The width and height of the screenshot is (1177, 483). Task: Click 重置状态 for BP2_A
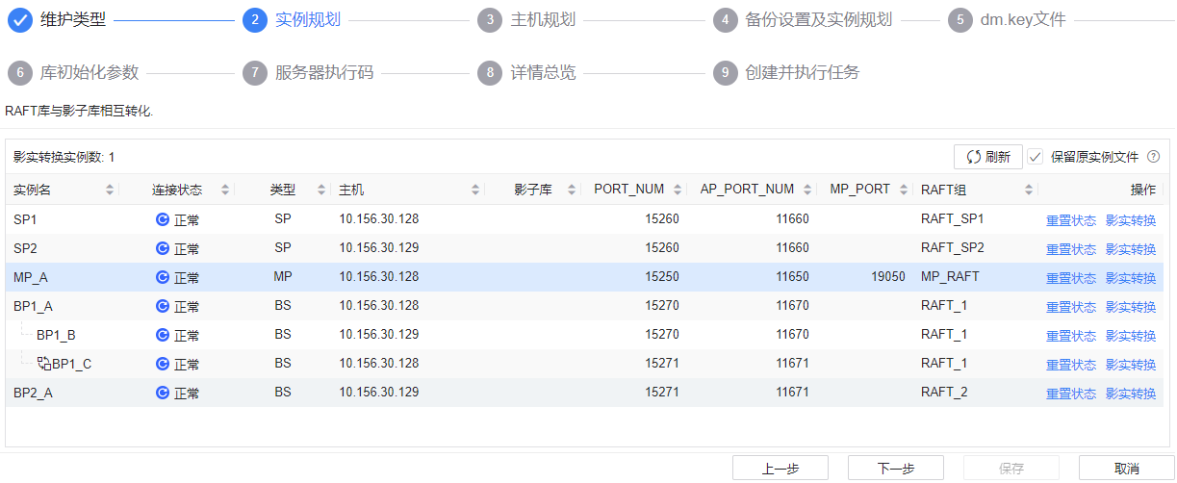click(x=1071, y=394)
